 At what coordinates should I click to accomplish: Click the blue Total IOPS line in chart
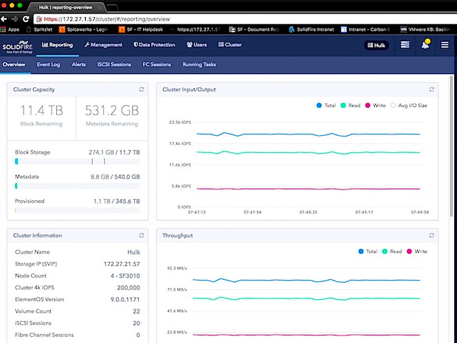click(309, 134)
